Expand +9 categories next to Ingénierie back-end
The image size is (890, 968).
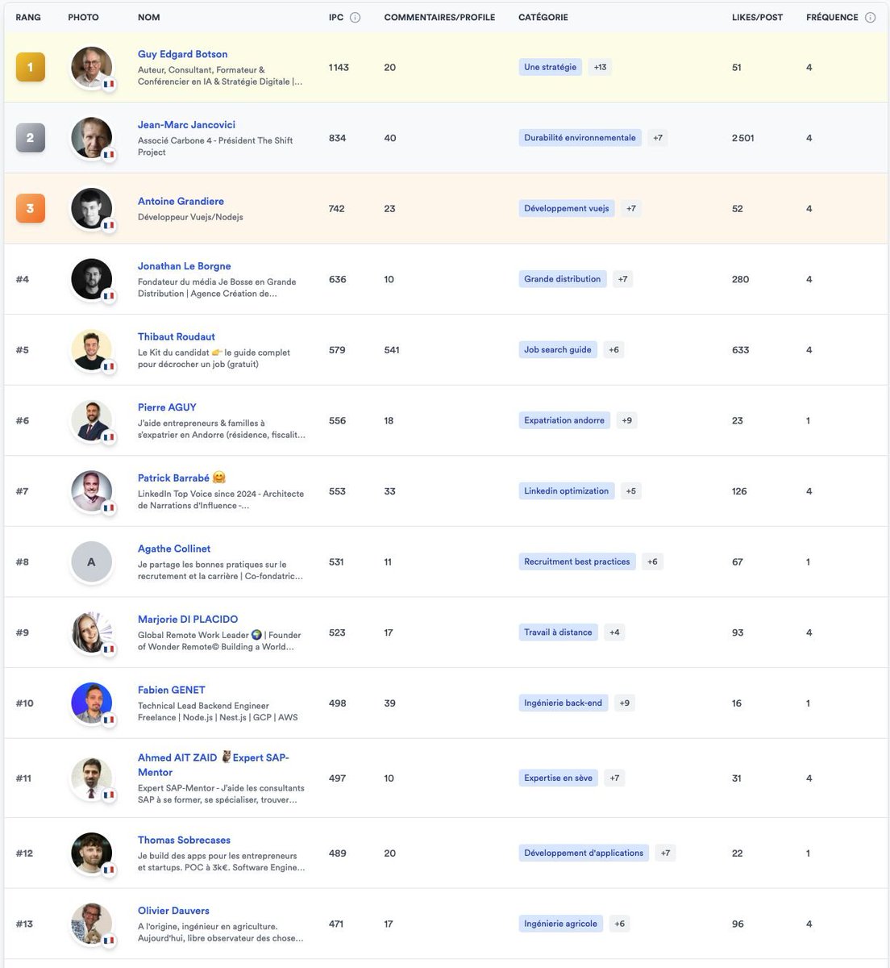[625, 703]
